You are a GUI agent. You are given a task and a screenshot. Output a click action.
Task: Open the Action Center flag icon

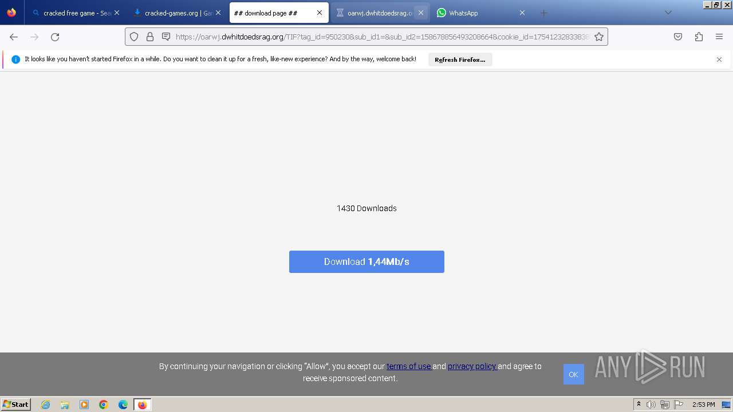[679, 405]
